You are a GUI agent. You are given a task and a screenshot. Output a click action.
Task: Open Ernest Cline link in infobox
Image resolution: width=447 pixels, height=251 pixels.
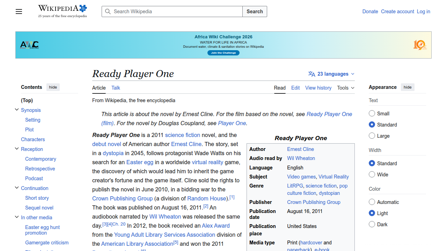(300, 149)
